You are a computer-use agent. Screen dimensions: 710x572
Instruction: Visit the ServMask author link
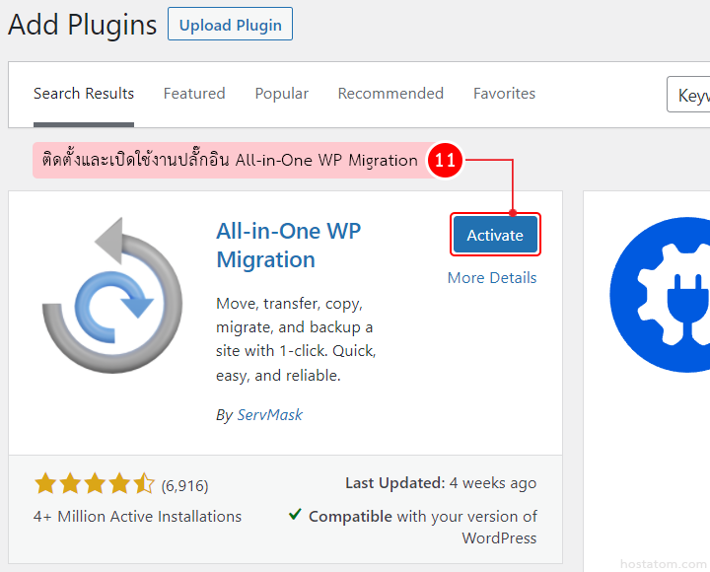coord(269,415)
